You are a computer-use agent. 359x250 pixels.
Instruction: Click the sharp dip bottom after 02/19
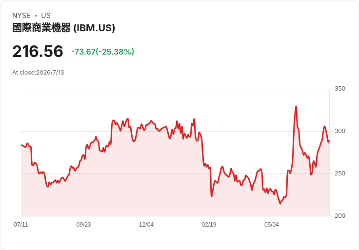212,196
